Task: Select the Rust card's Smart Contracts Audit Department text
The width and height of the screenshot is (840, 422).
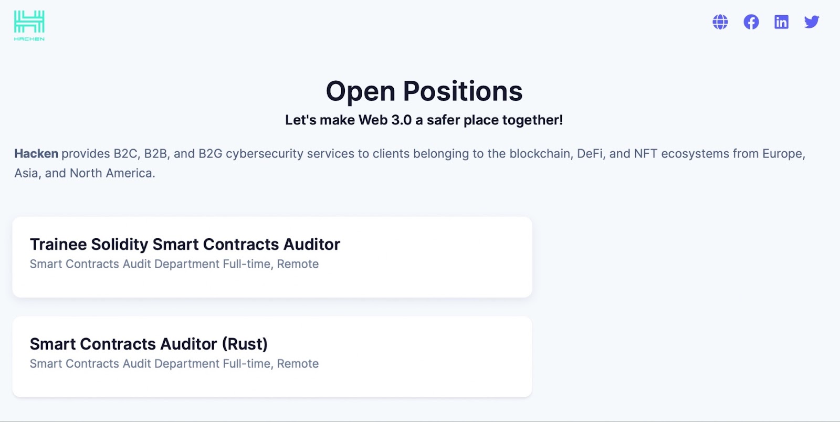Action: click(x=124, y=364)
